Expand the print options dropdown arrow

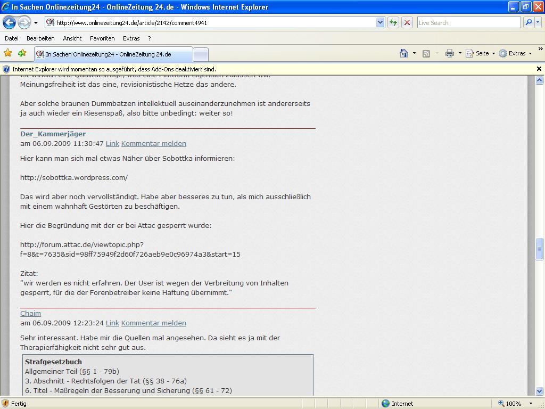pyautogui.click(x=460, y=54)
